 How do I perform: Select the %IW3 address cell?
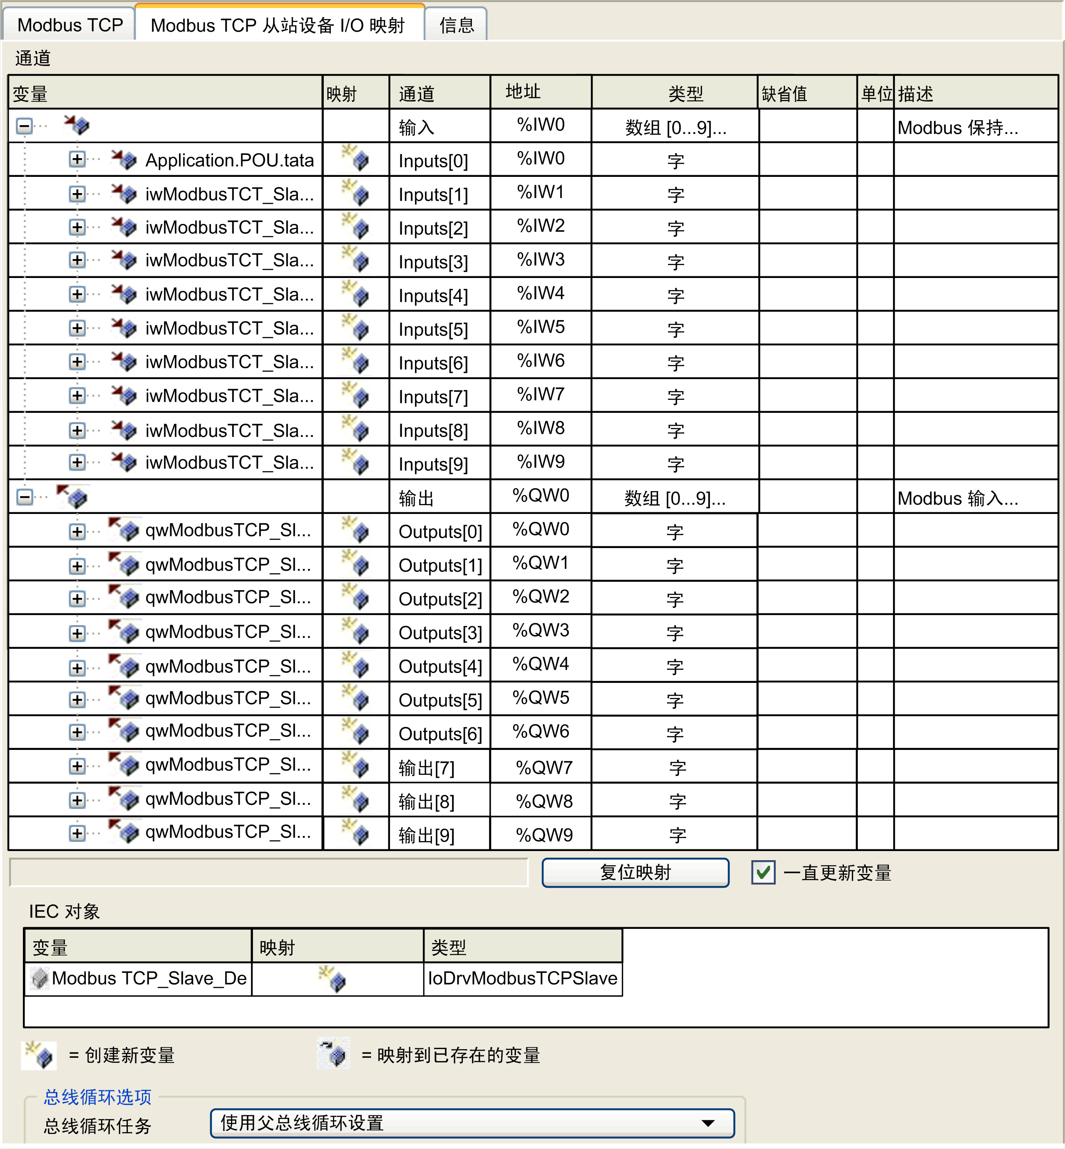pyautogui.click(x=540, y=260)
